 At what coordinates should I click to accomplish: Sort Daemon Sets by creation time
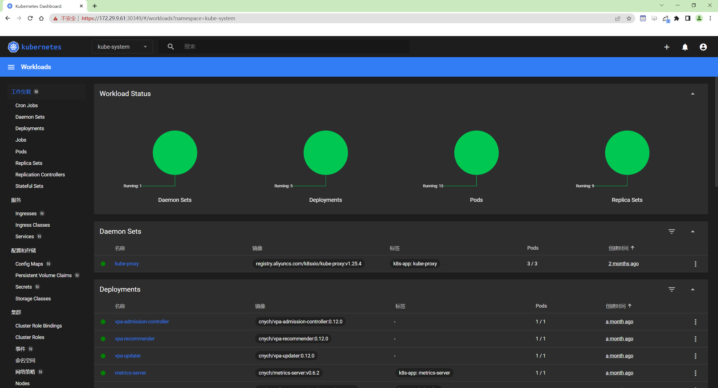point(621,248)
